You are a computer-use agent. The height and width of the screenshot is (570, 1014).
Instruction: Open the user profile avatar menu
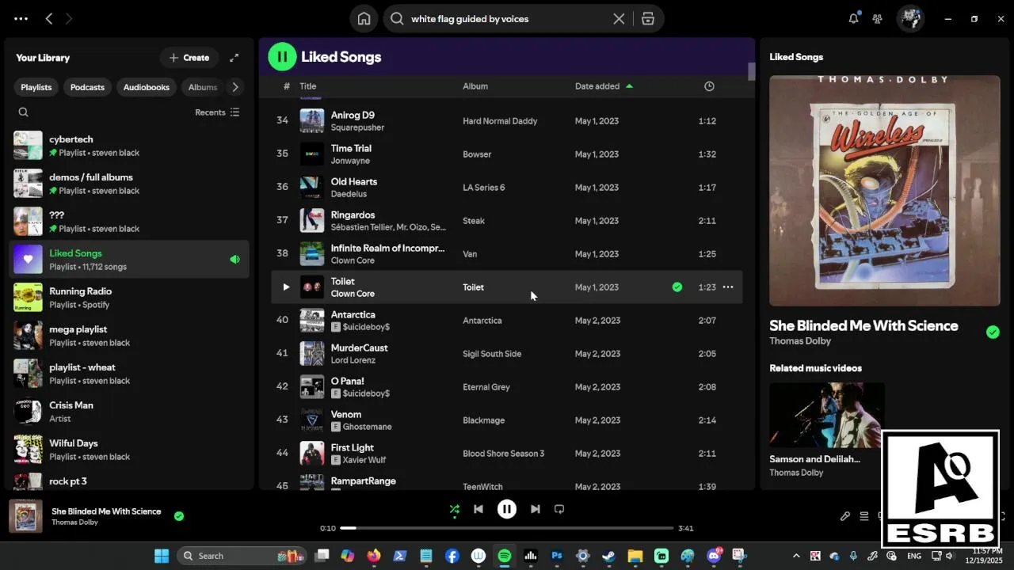coord(910,19)
